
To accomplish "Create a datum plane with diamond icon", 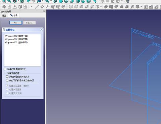I will tap(42, 7).
